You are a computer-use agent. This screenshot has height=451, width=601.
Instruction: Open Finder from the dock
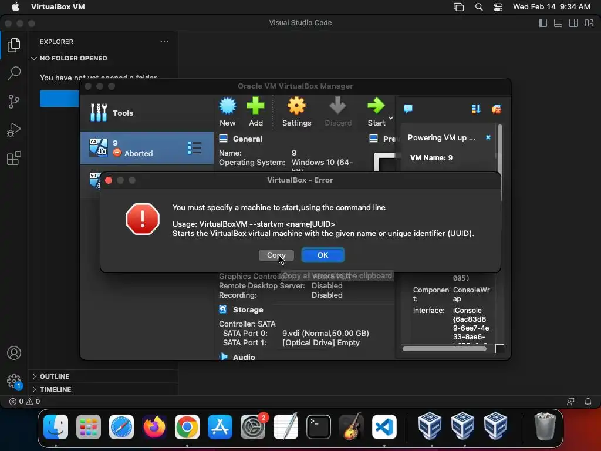coord(56,427)
